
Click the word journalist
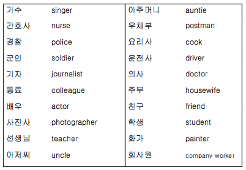click(x=67, y=74)
